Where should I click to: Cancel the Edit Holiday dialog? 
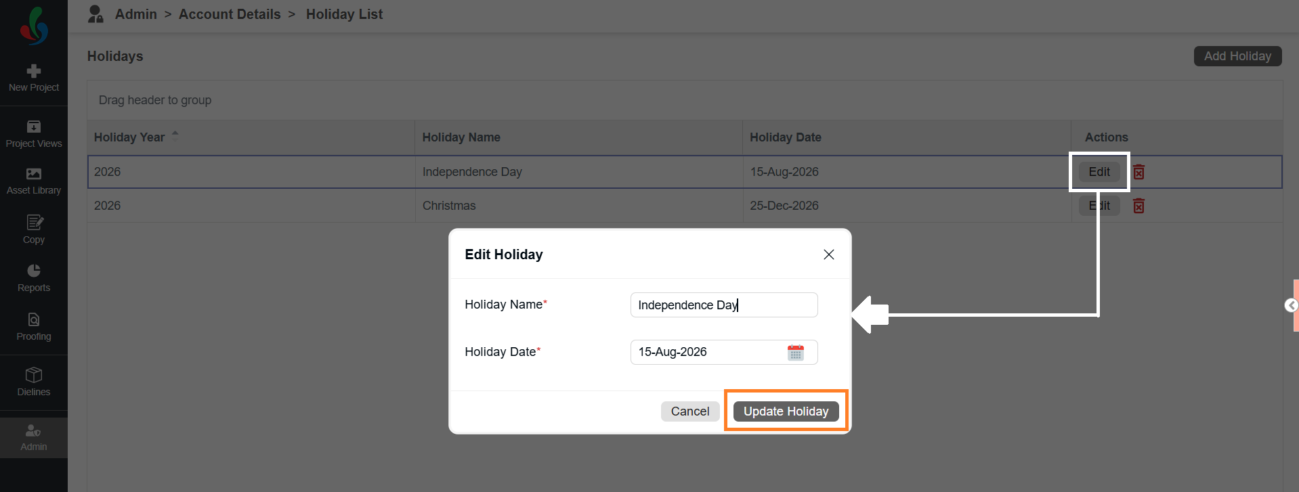pos(690,411)
